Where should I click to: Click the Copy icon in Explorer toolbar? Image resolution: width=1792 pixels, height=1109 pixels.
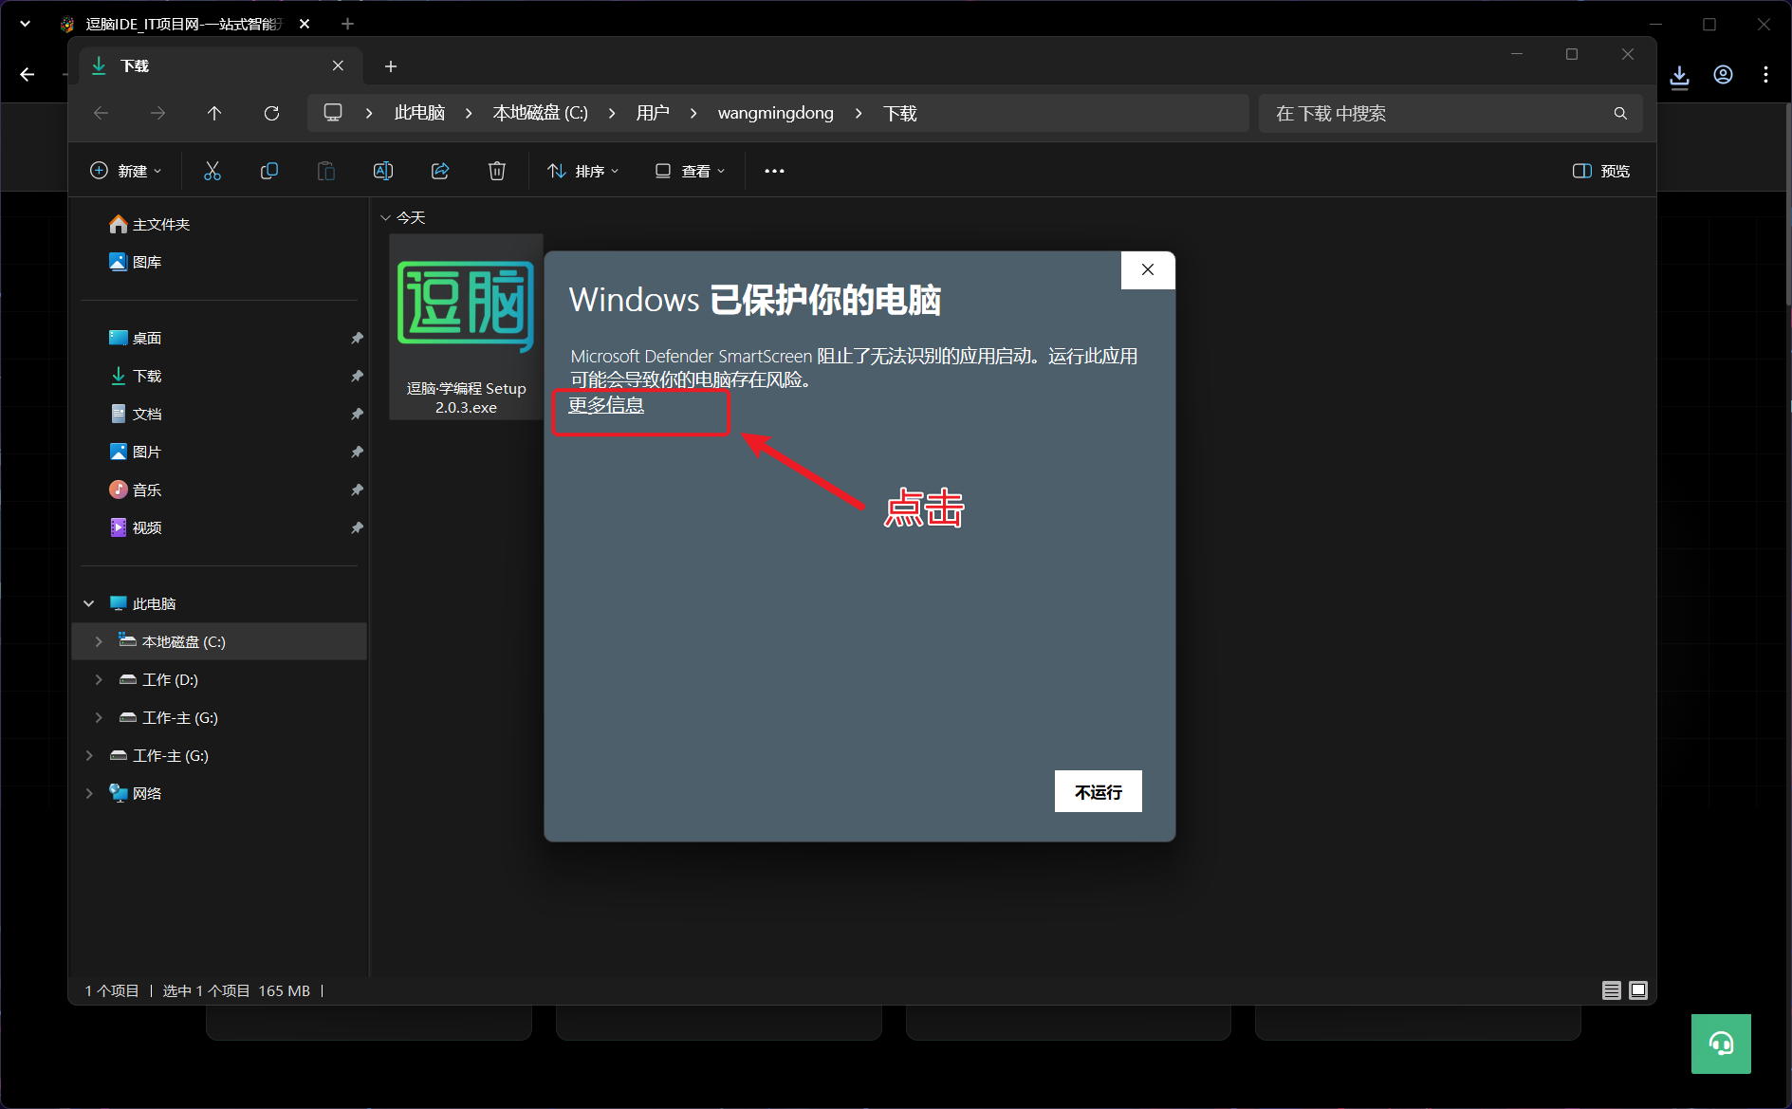tap(269, 171)
